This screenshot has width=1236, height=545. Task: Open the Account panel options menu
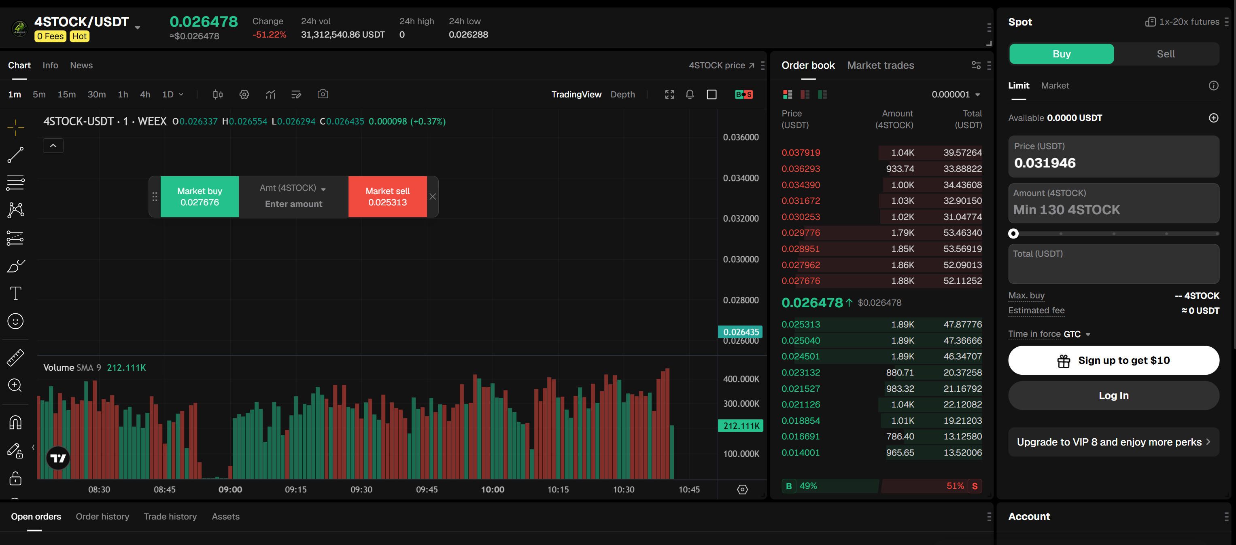click(1226, 516)
